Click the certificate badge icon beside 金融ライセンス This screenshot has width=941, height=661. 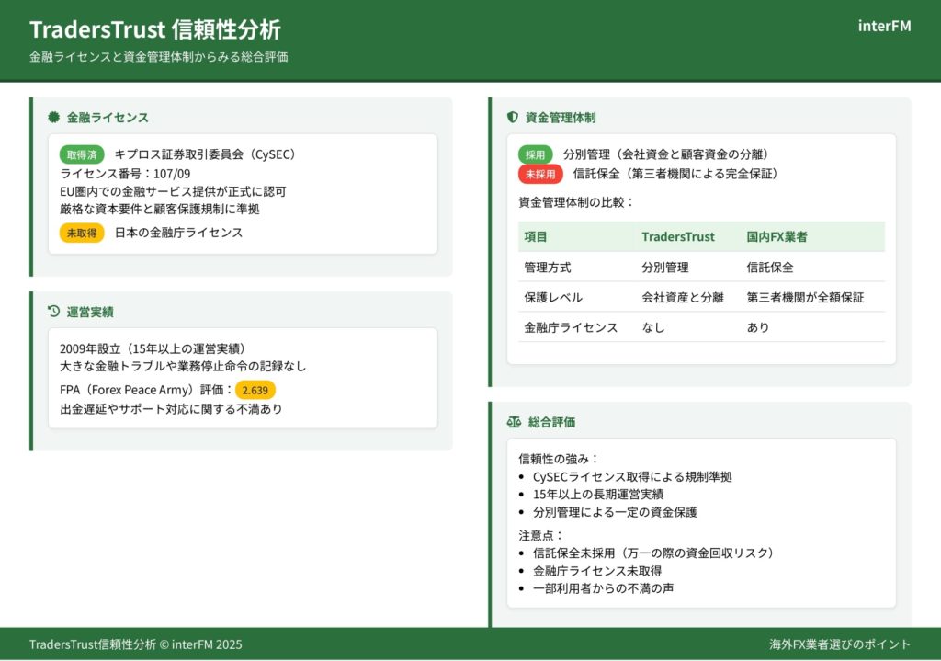click(x=54, y=118)
